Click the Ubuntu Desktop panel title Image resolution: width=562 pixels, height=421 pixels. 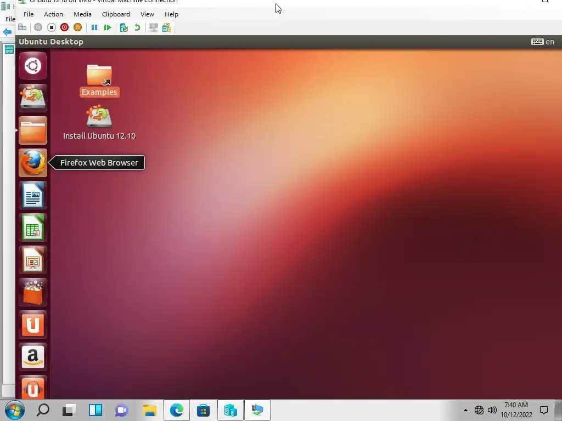coord(51,42)
